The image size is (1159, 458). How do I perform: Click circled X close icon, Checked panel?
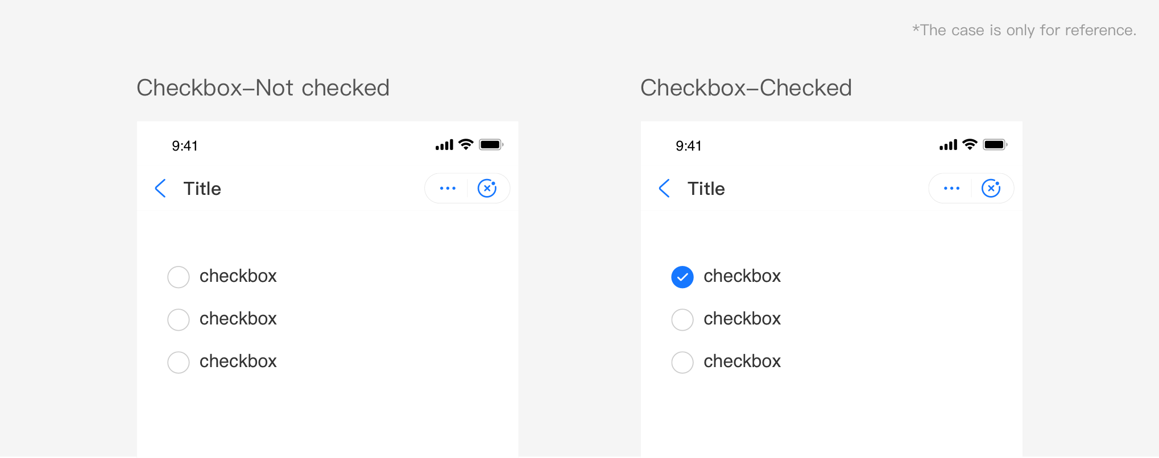click(991, 188)
